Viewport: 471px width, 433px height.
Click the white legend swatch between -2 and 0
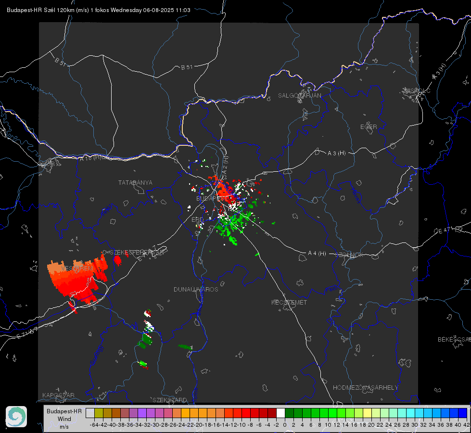click(280, 413)
